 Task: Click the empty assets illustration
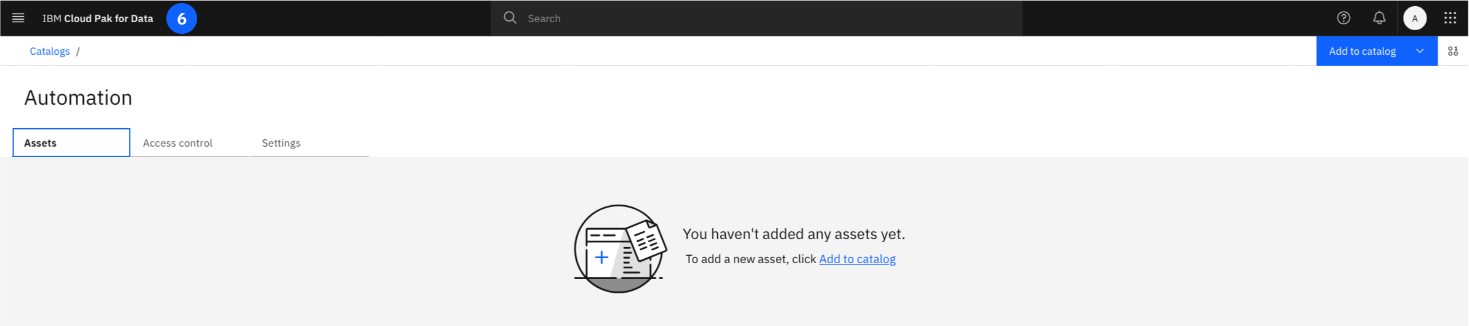coord(619,248)
